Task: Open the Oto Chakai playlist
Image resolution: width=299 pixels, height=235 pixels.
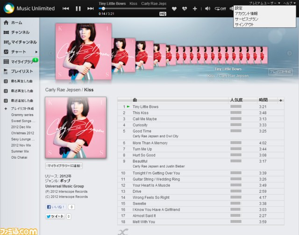Action: [19, 157]
